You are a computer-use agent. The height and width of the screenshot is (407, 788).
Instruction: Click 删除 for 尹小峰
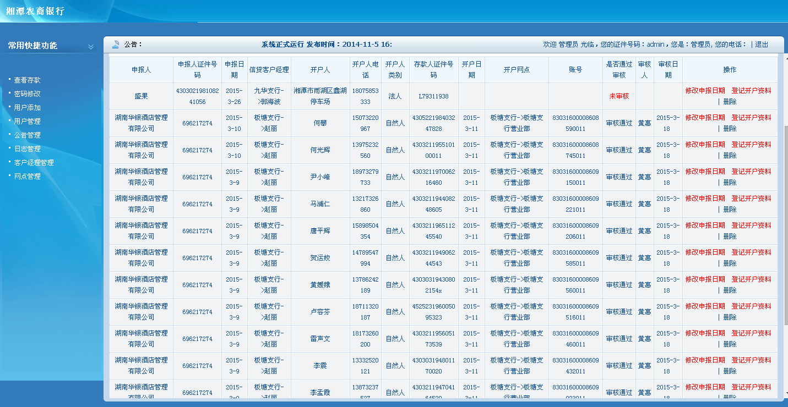click(x=730, y=183)
